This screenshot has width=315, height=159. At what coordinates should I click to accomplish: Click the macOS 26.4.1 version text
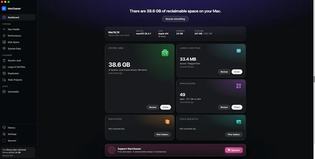click(143, 34)
